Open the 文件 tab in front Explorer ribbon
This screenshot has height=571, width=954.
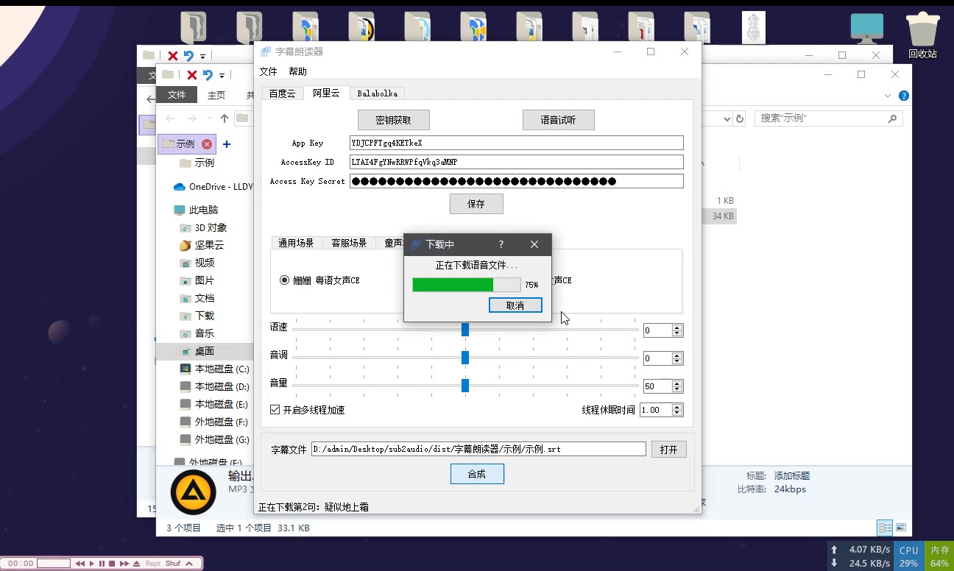coord(177,95)
